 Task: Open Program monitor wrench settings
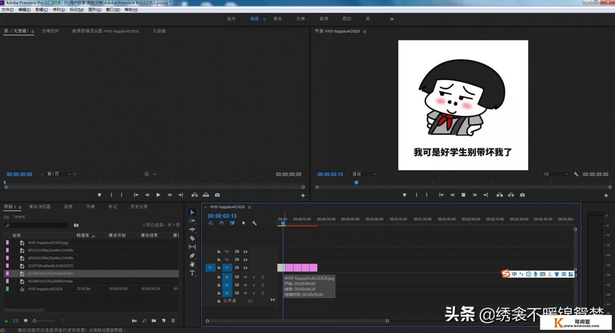pos(576,174)
